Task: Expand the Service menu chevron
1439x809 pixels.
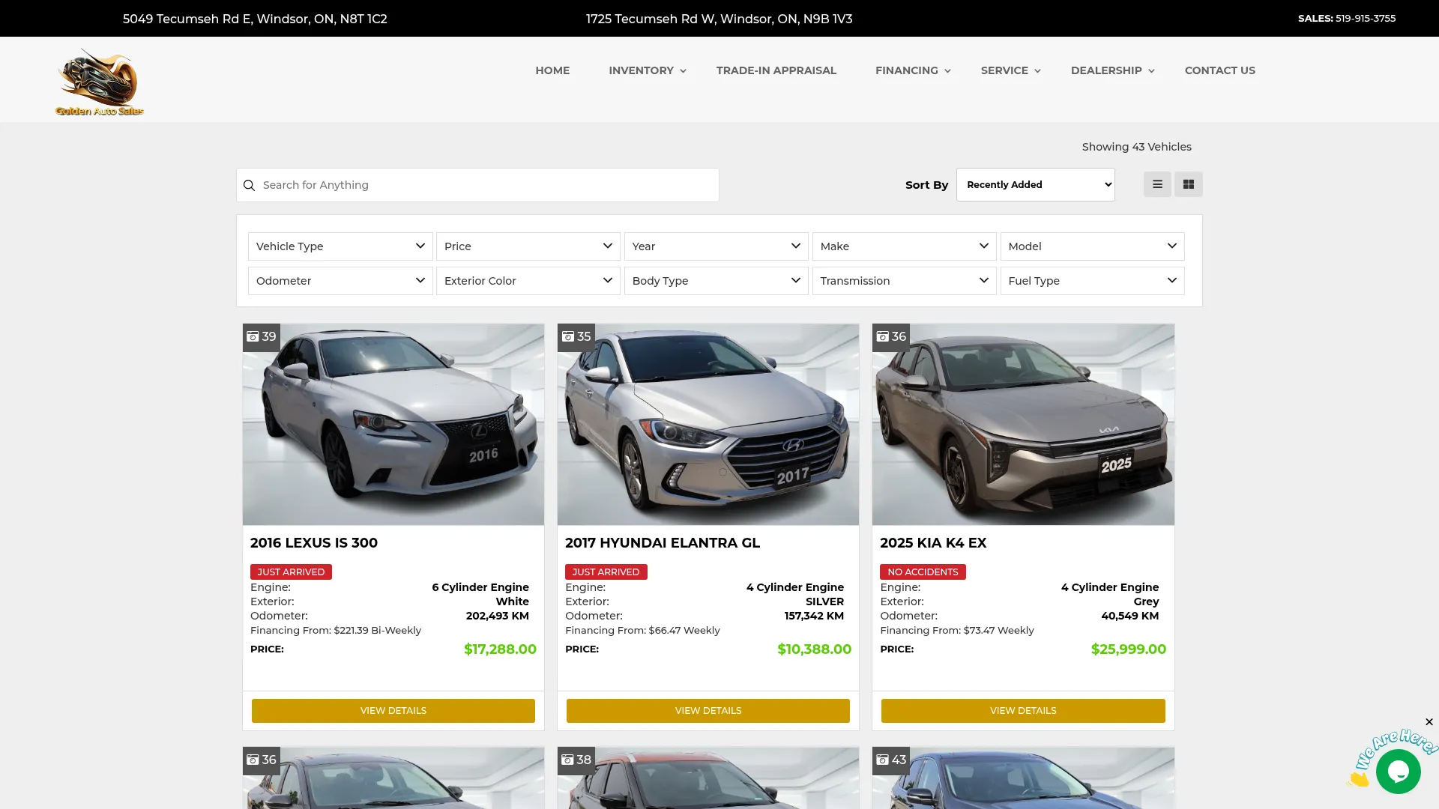Action: point(1037,71)
